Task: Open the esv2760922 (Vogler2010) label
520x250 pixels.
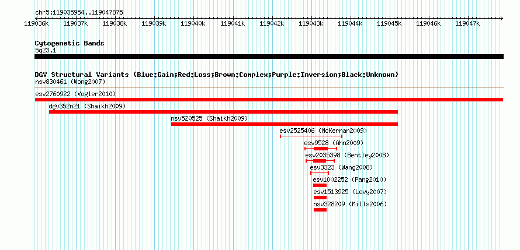Action: 75,94
